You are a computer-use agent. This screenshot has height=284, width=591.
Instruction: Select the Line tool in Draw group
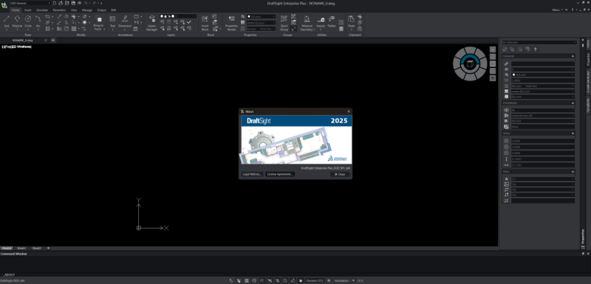(x=7, y=21)
